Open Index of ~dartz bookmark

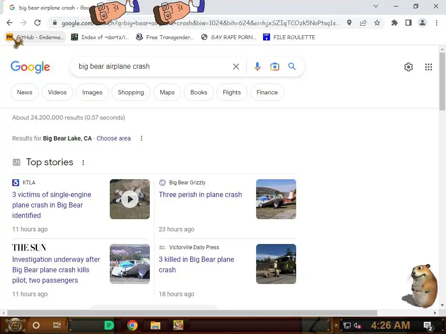(100, 37)
